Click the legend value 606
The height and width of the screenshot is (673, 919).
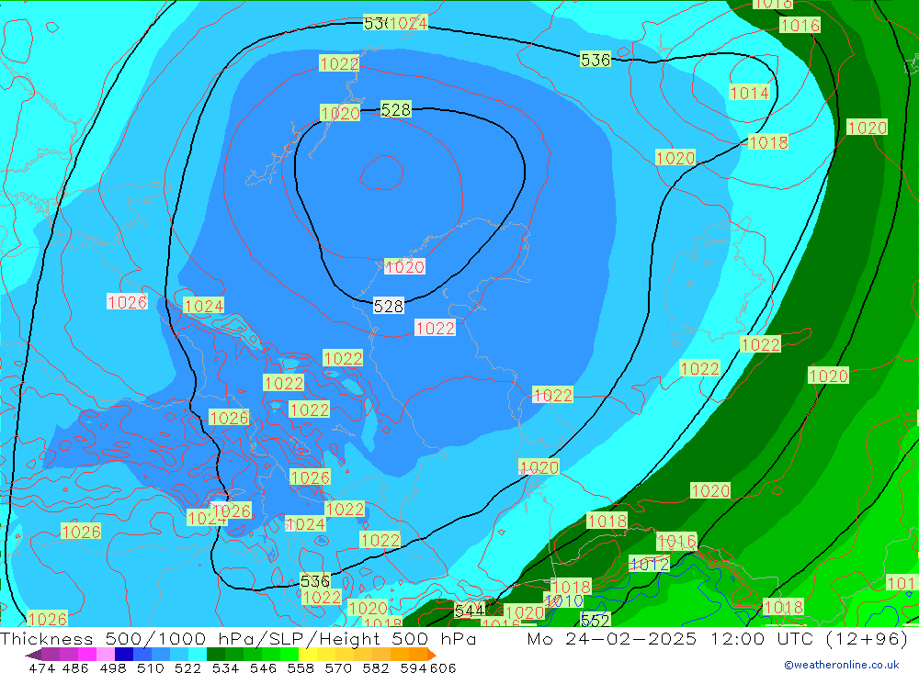(x=443, y=667)
